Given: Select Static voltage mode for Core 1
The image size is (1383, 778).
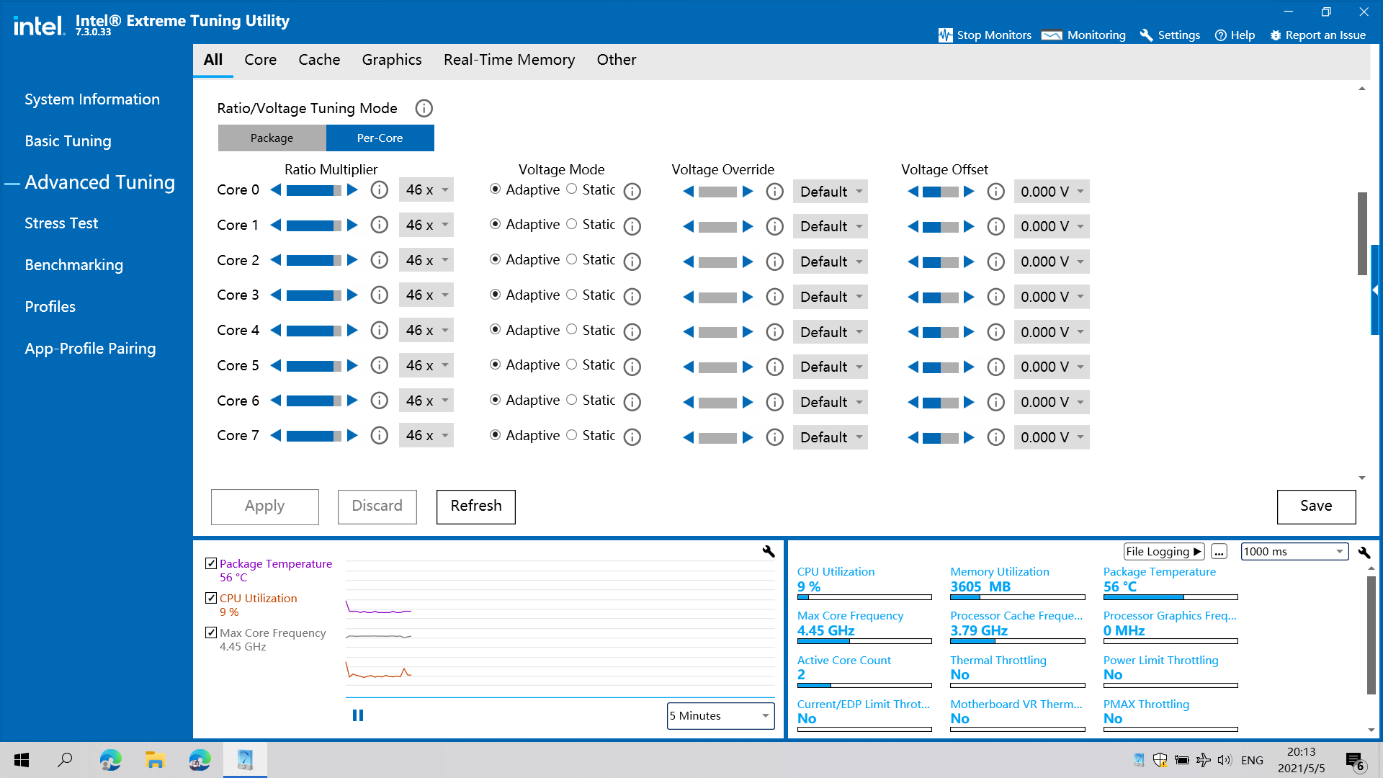Looking at the screenshot, I should [571, 224].
